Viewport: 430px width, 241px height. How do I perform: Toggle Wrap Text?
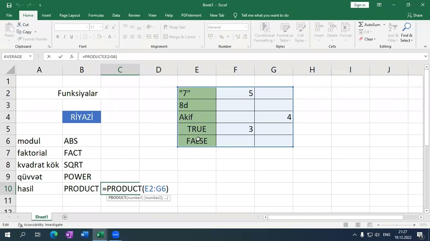coord(174,27)
